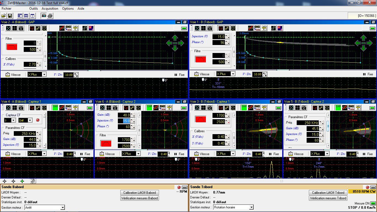Click the open file folder icon
This screenshot has height=212, width=377.
(3, 16)
